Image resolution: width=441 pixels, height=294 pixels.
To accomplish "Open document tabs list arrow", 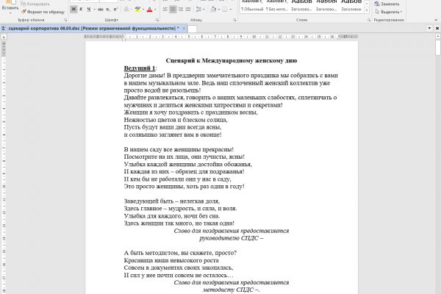I will [x=429, y=28].
